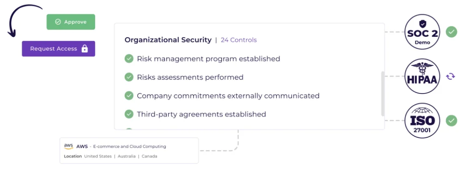Click the HIPAA caduceus badge
The height and width of the screenshot is (169, 468).
click(422, 76)
